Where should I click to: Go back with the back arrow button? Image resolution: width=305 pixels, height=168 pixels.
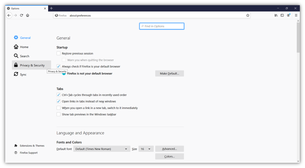tap(9, 15)
